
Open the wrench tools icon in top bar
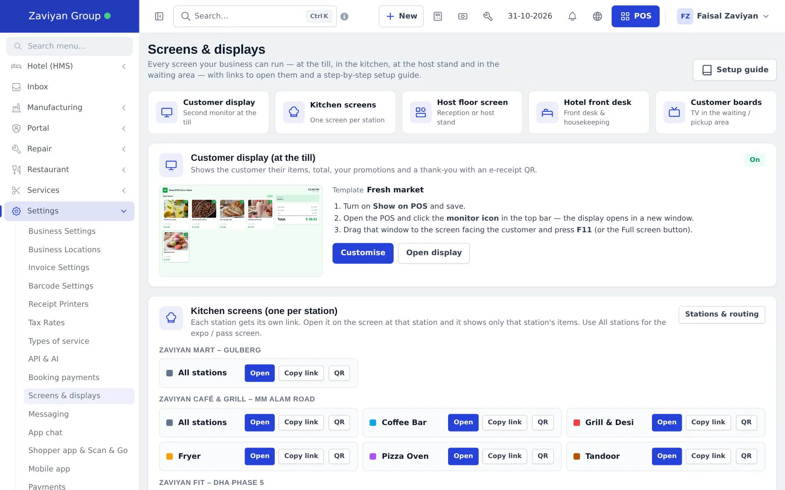coord(488,16)
